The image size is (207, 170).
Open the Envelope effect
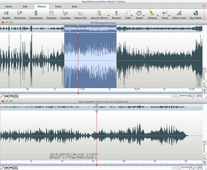point(65,15)
